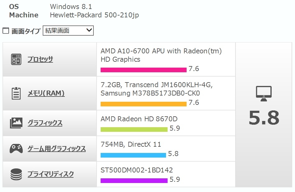Click the gaming graphics controller icon
This screenshot has height=192, width=295.
tap(16, 149)
